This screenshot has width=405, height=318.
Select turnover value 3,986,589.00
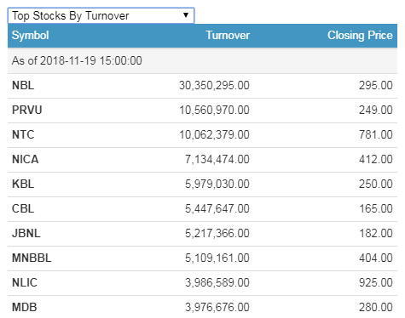click(217, 282)
